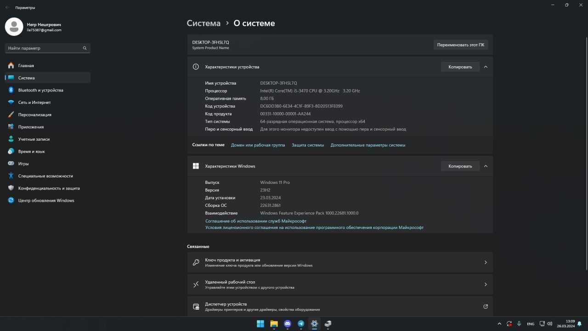Screen dimensions: 588x331
Task: Click Переименовать этот ПК button
Action: point(460,45)
